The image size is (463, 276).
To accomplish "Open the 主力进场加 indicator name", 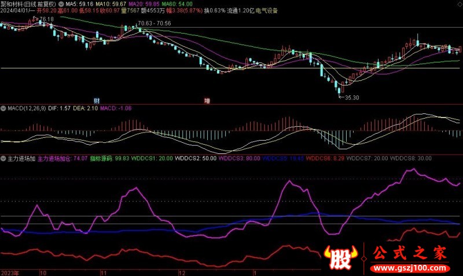I will [x=21, y=157].
